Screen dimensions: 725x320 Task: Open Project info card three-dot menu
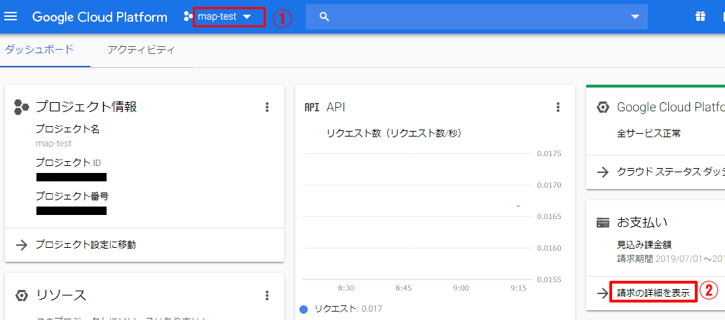266,107
